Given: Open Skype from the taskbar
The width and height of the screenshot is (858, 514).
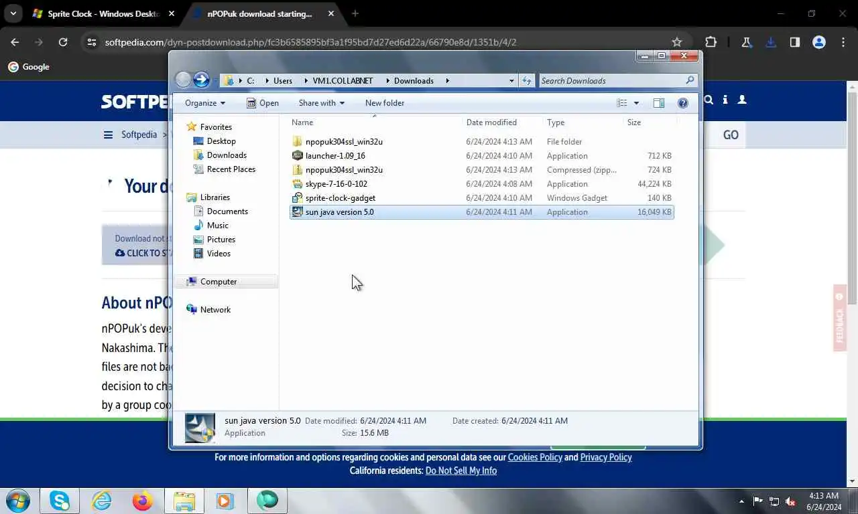Looking at the screenshot, I should (x=60, y=501).
